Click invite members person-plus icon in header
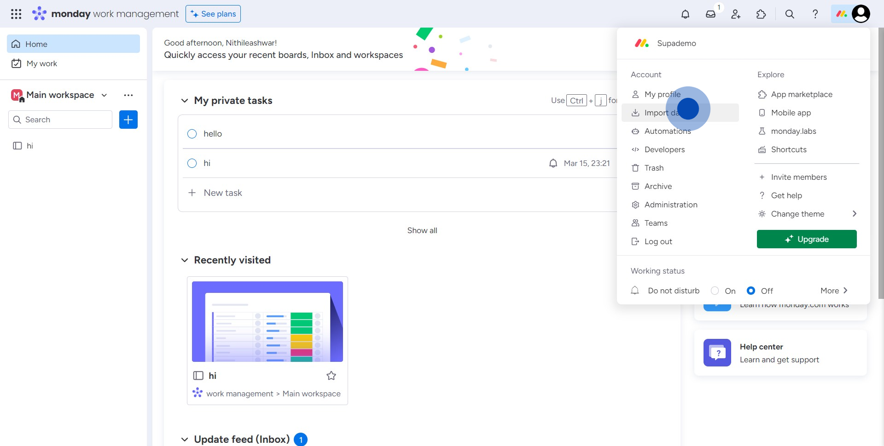 coord(736,14)
